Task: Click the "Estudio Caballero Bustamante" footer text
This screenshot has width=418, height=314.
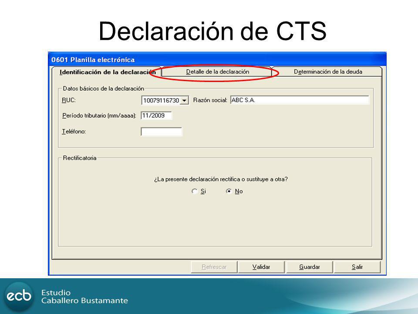Action: (84, 297)
